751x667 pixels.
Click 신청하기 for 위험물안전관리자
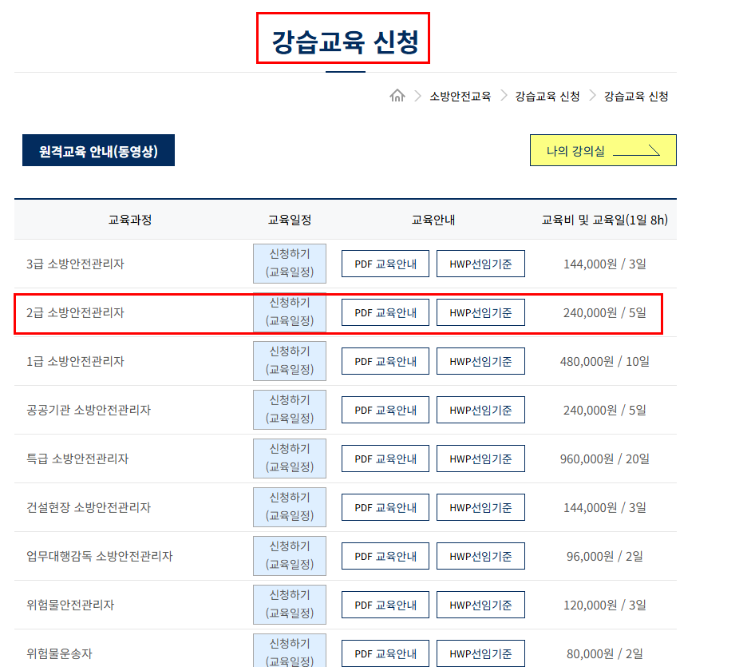[x=290, y=604]
